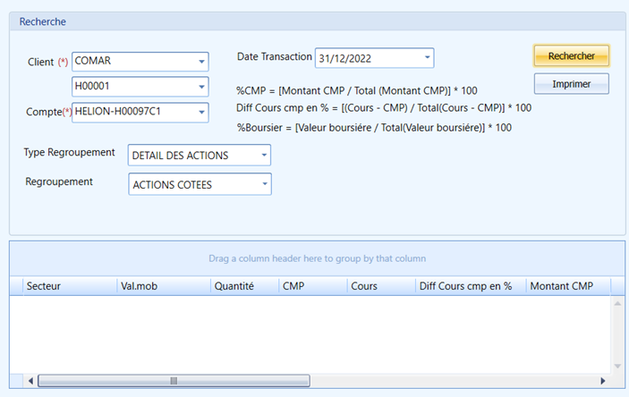Click the scroll left arrow of grid
The height and width of the screenshot is (397, 629).
(30, 381)
